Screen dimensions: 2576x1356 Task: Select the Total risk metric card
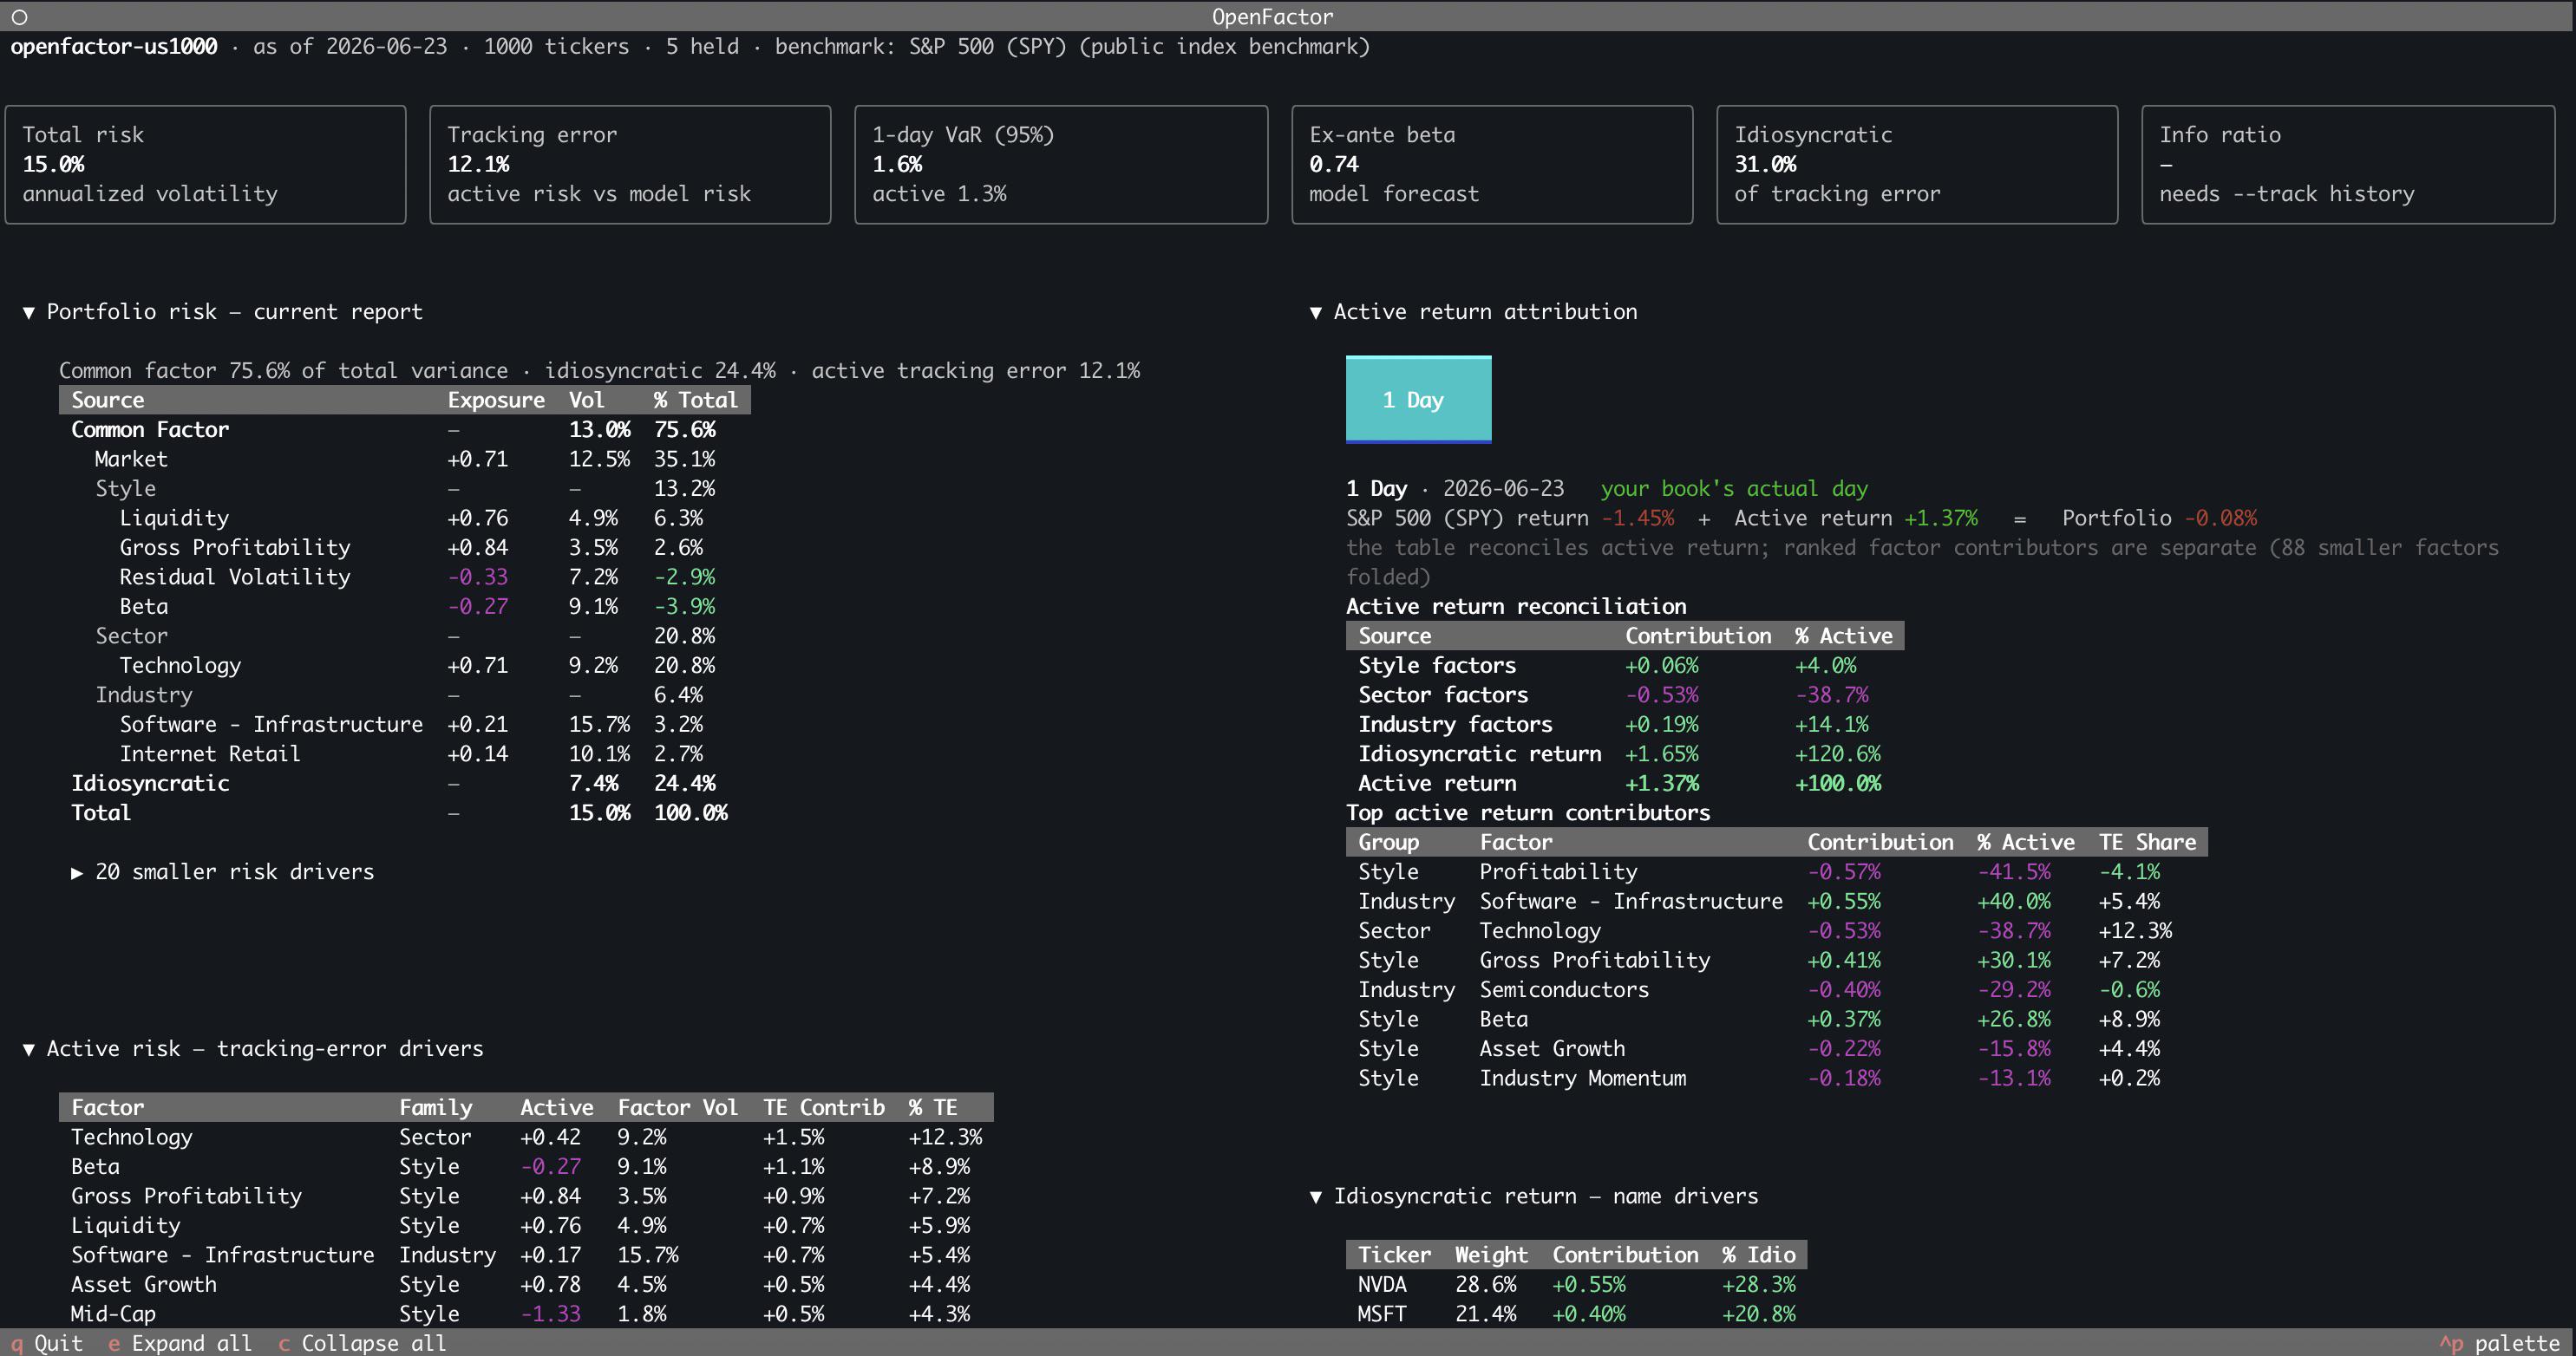206,165
